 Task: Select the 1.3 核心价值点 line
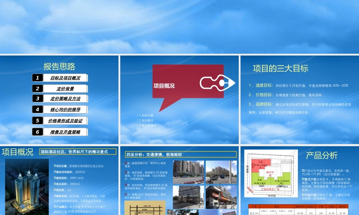pyautogui.click(x=146, y=125)
